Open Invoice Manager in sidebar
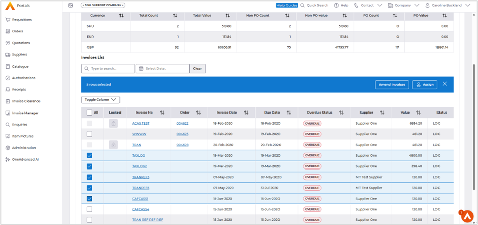Screen dimensions: 478x225 [x=25, y=113]
